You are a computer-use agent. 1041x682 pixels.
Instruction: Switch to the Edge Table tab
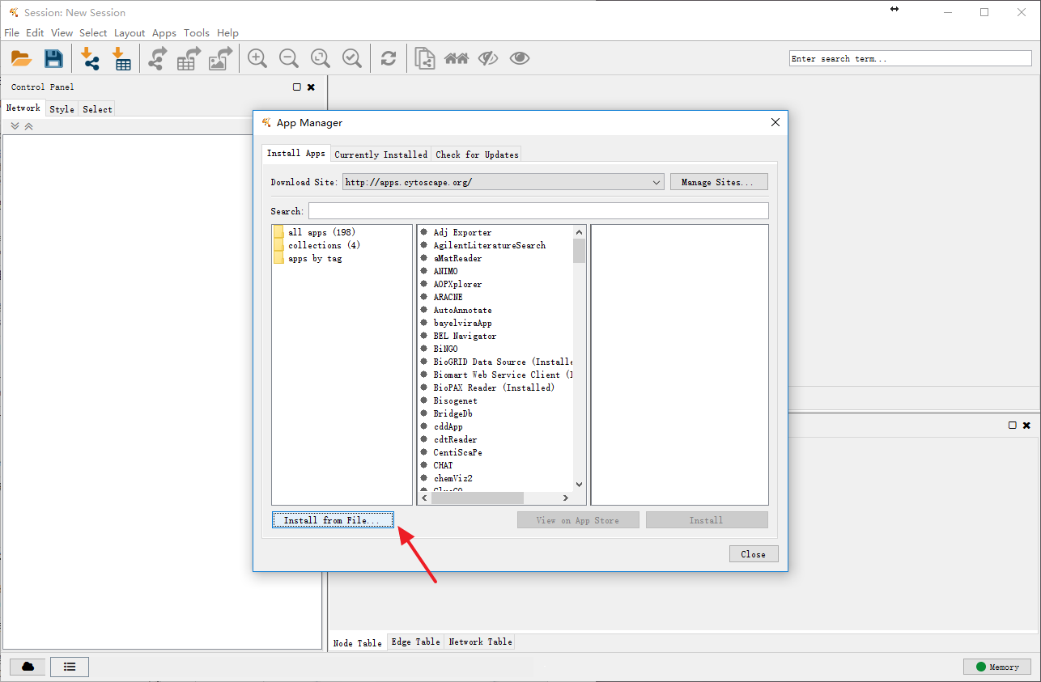[x=415, y=642]
